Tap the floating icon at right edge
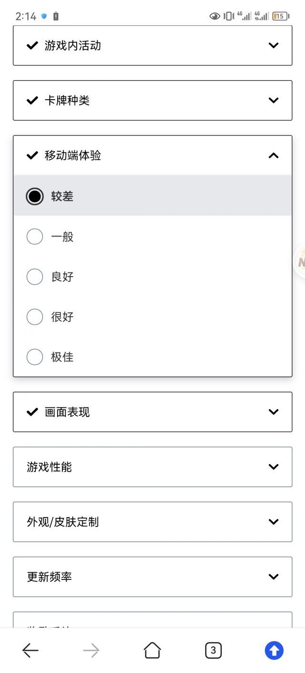Image resolution: width=305 pixels, height=673 pixels. point(300,261)
